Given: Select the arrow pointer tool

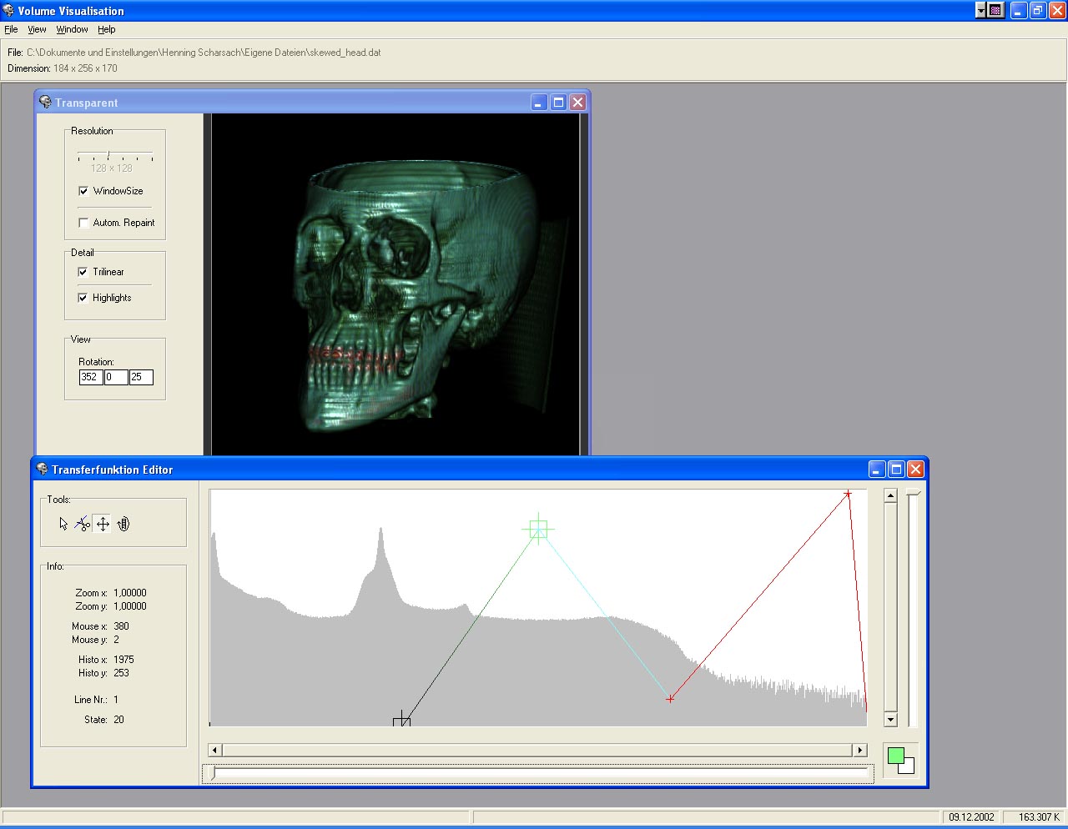Looking at the screenshot, I should pyautogui.click(x=63, y=524).
